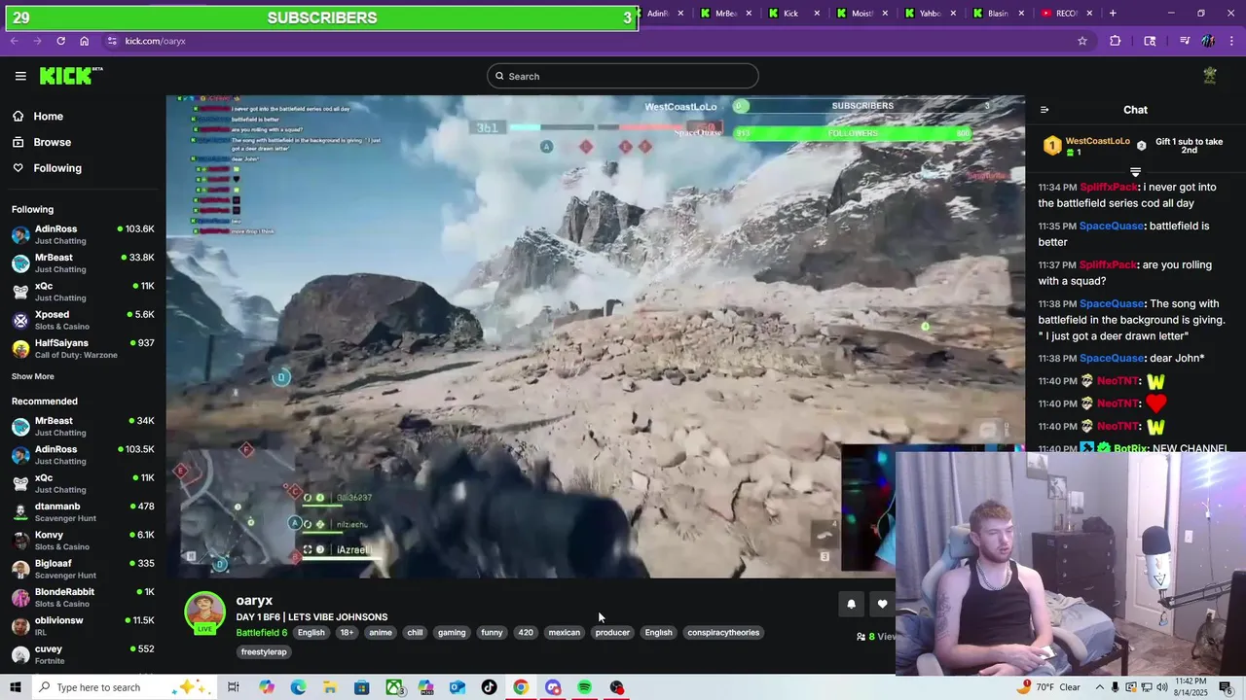Image resolution: width=1246 pixels, height=700 pixels.
Task: Open the Kick hamburger menu
Action: [x=20, y=76]
